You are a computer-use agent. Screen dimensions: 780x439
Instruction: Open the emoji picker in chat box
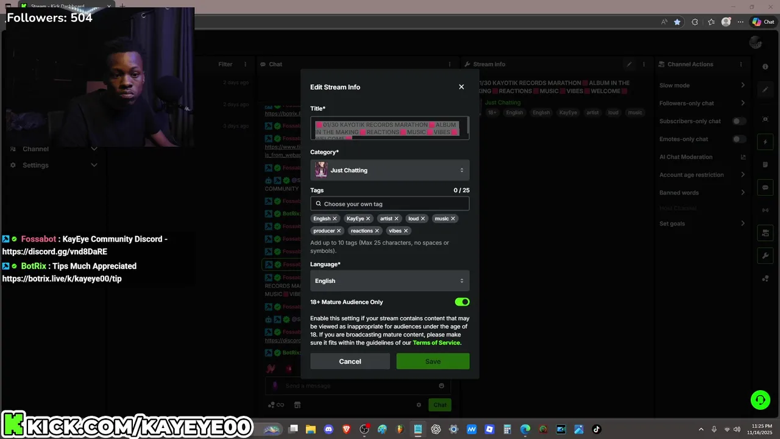[x=442, y=385]
